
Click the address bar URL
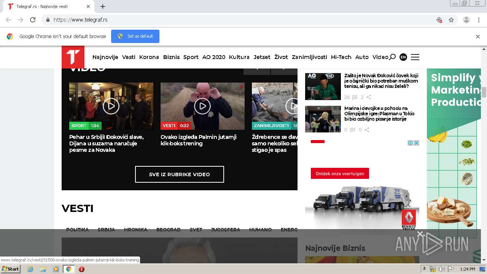[81, 20]
